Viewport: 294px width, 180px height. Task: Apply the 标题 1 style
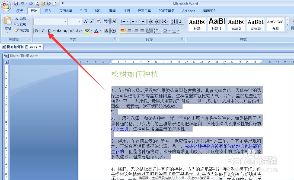coord(216,24)
